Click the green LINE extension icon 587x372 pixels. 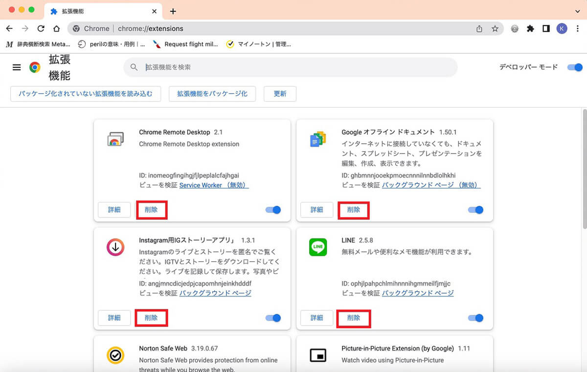point(318,247)
